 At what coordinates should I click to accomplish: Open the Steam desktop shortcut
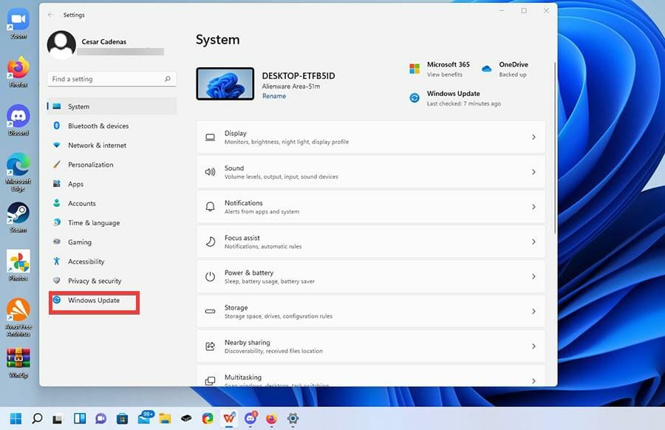[x=18, y=217]
